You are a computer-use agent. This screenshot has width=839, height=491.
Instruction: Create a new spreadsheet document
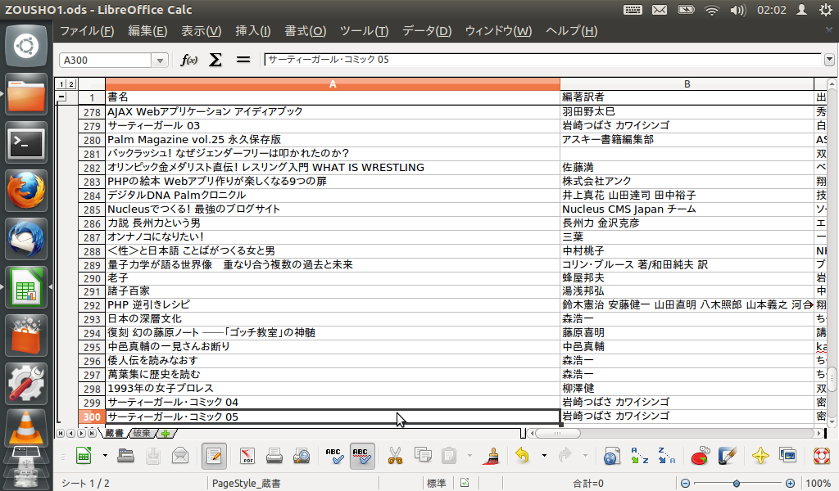tap(84, 456)
